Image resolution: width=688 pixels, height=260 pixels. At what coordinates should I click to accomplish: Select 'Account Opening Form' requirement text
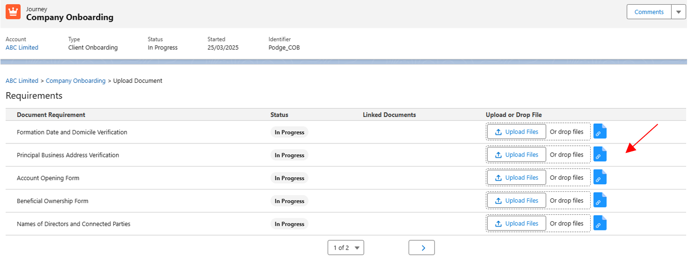pyautogui.click(x=48, y=178)
